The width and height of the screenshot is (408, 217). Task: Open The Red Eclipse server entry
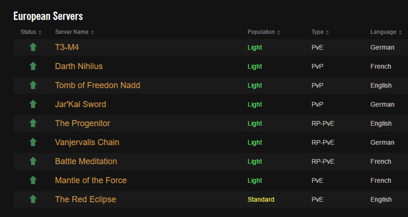point(86,200)
